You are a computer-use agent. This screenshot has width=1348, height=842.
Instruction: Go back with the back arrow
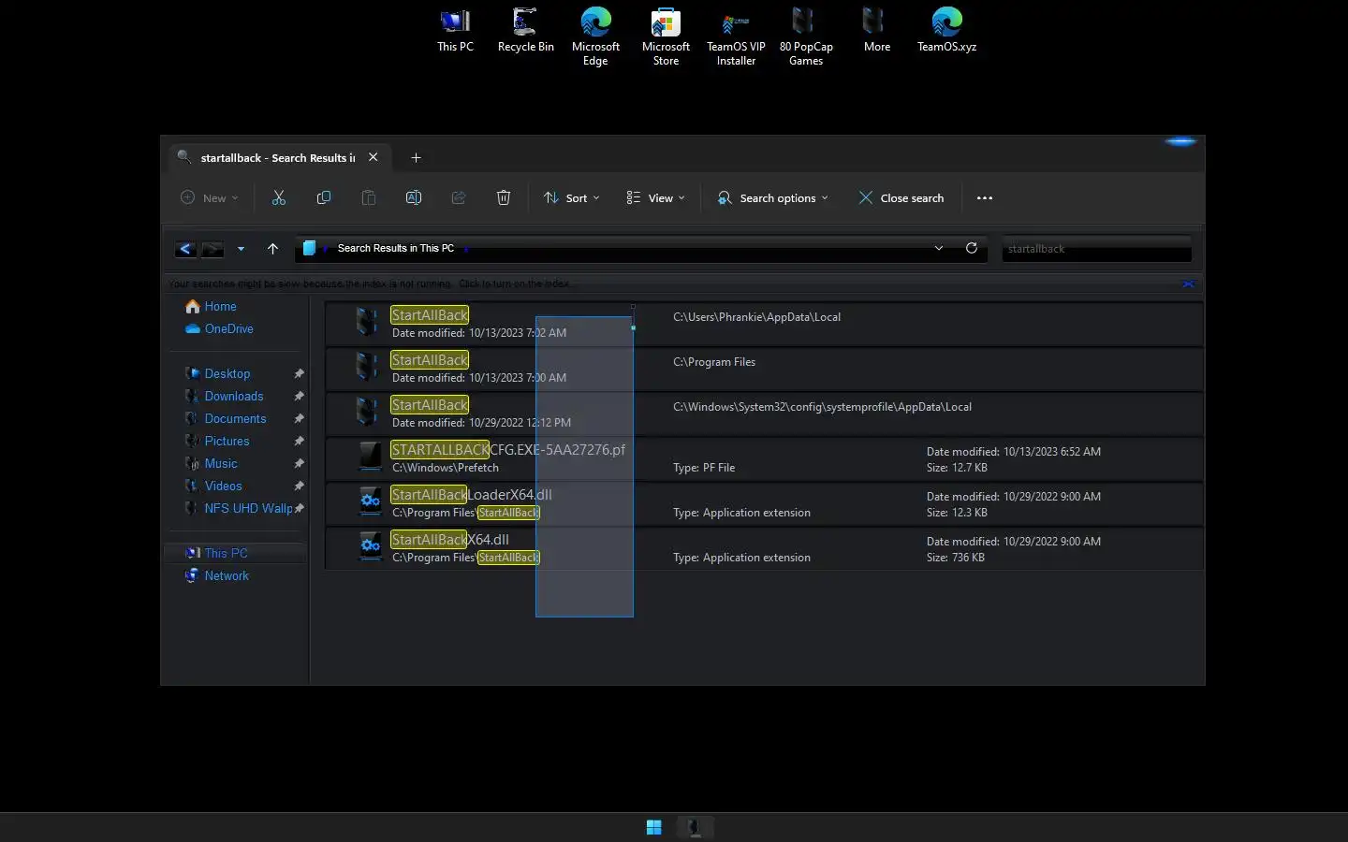click(185, 249)
